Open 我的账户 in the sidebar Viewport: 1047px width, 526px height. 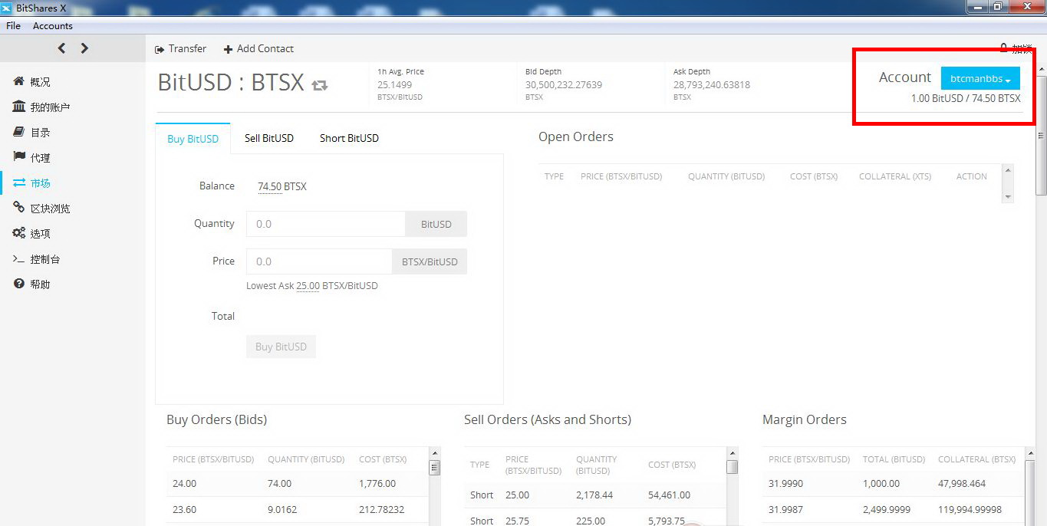coord(50,107)
